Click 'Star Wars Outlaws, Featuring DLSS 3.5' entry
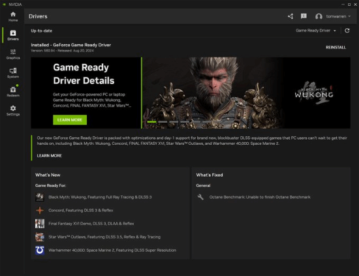Image resolution: width=359 pixels, height=276 pixels. tap(104, 237)
